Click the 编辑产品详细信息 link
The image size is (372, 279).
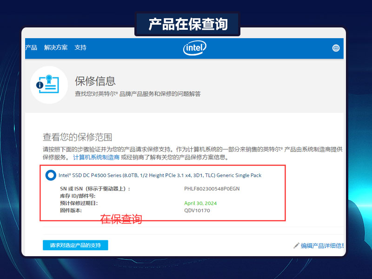pos(322,246)
